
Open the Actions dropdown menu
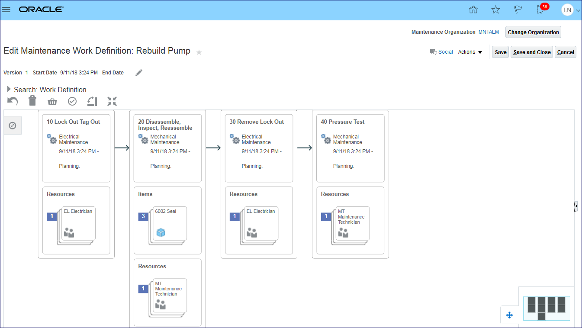coord(470,52)
